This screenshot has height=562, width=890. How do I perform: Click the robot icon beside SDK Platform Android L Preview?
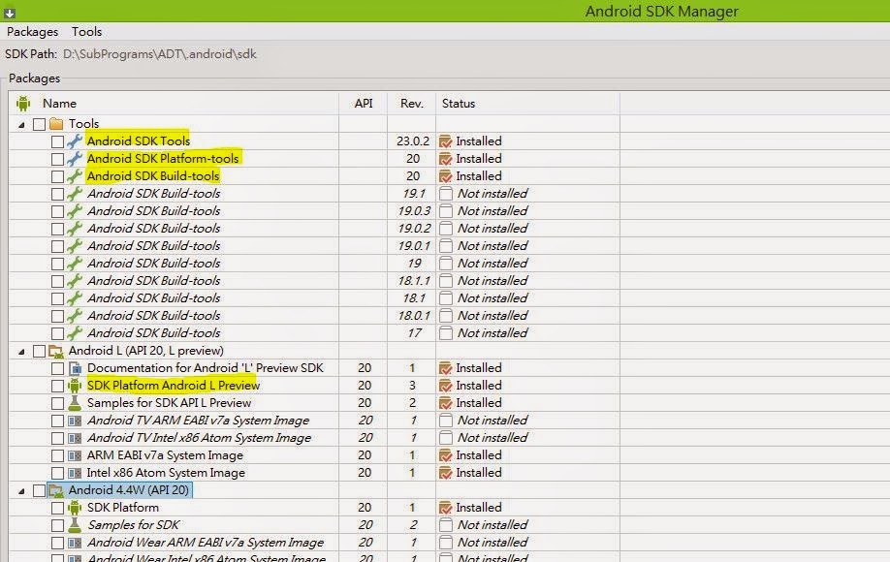click(74, 386)
